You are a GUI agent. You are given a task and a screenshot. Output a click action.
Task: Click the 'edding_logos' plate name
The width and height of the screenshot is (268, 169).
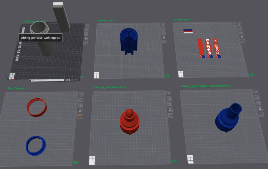click(181, 19)
